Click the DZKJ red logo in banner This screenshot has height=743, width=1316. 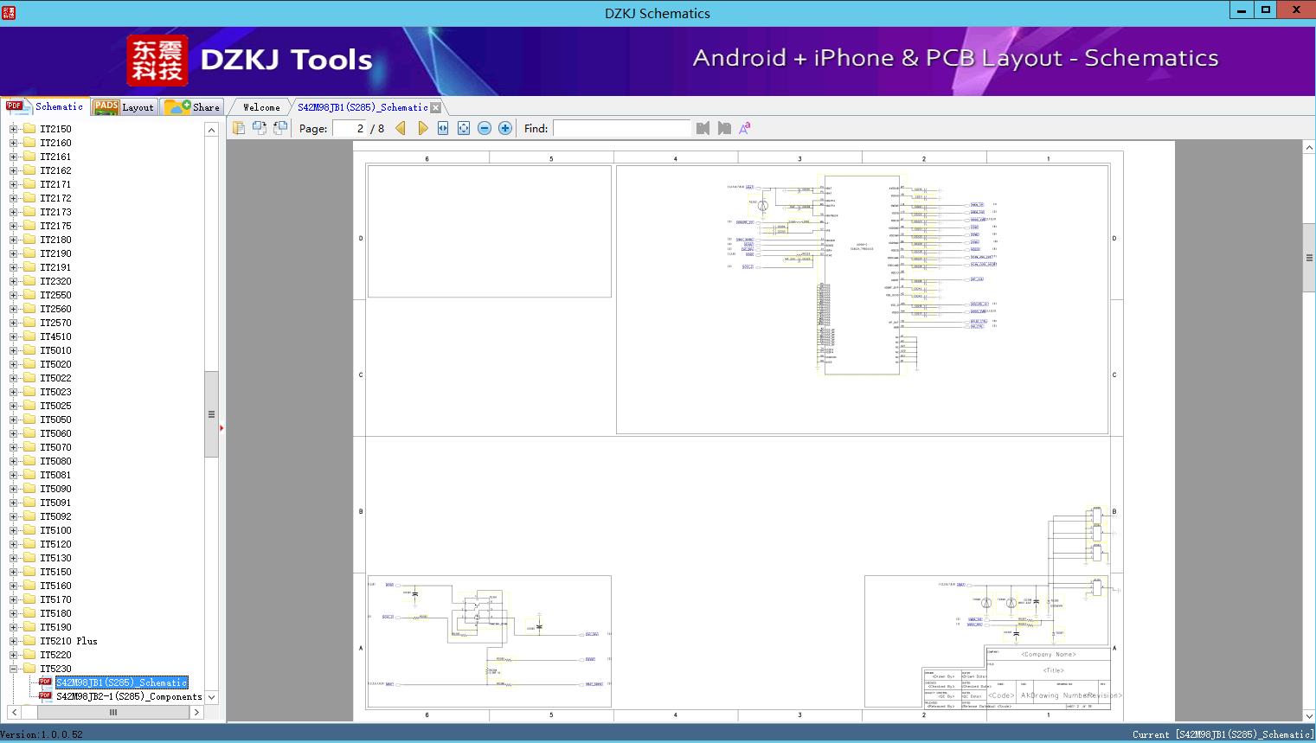click(x=157, y=61)
